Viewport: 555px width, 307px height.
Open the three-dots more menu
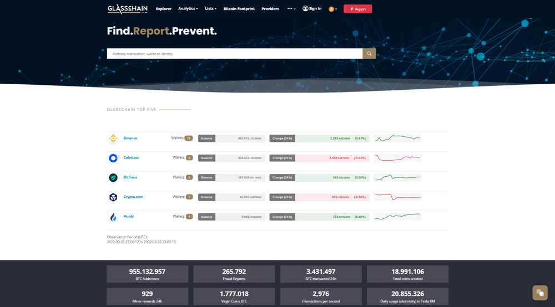tap(291, 8)
